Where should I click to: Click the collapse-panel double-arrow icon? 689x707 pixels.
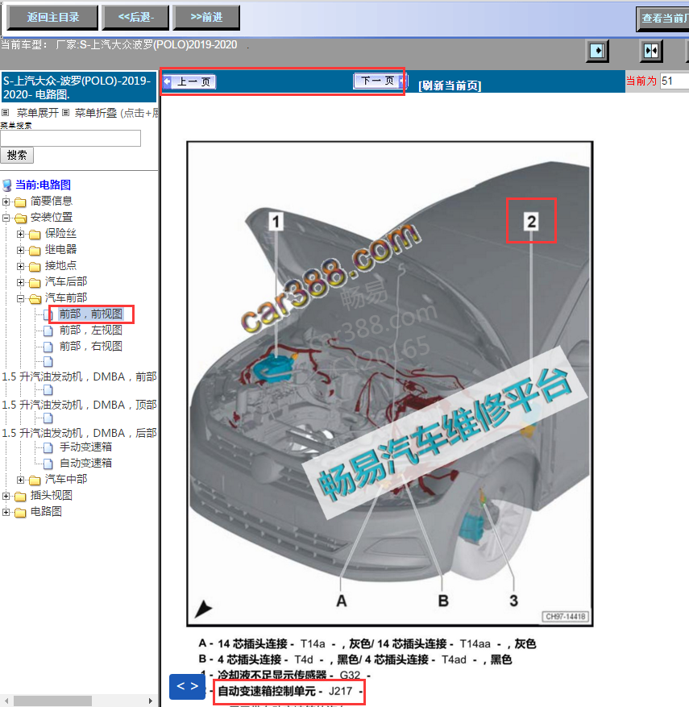651,51
